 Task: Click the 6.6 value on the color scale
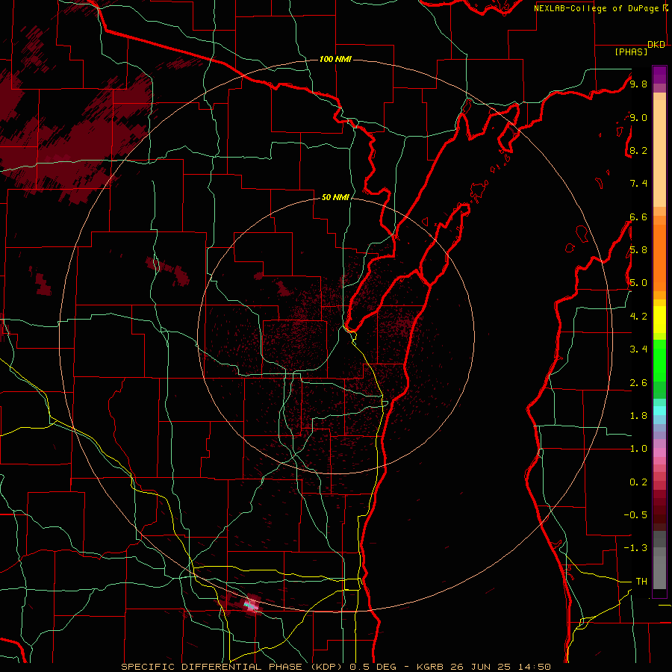coord(638,217)
